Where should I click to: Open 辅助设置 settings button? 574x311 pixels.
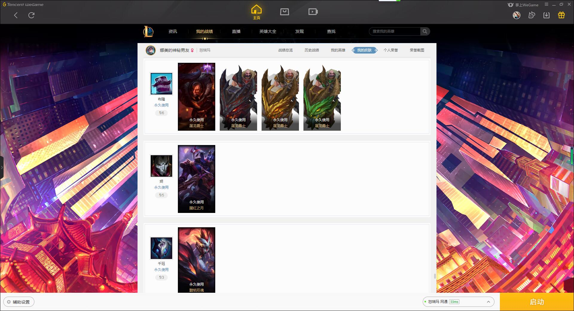[19, 302]
